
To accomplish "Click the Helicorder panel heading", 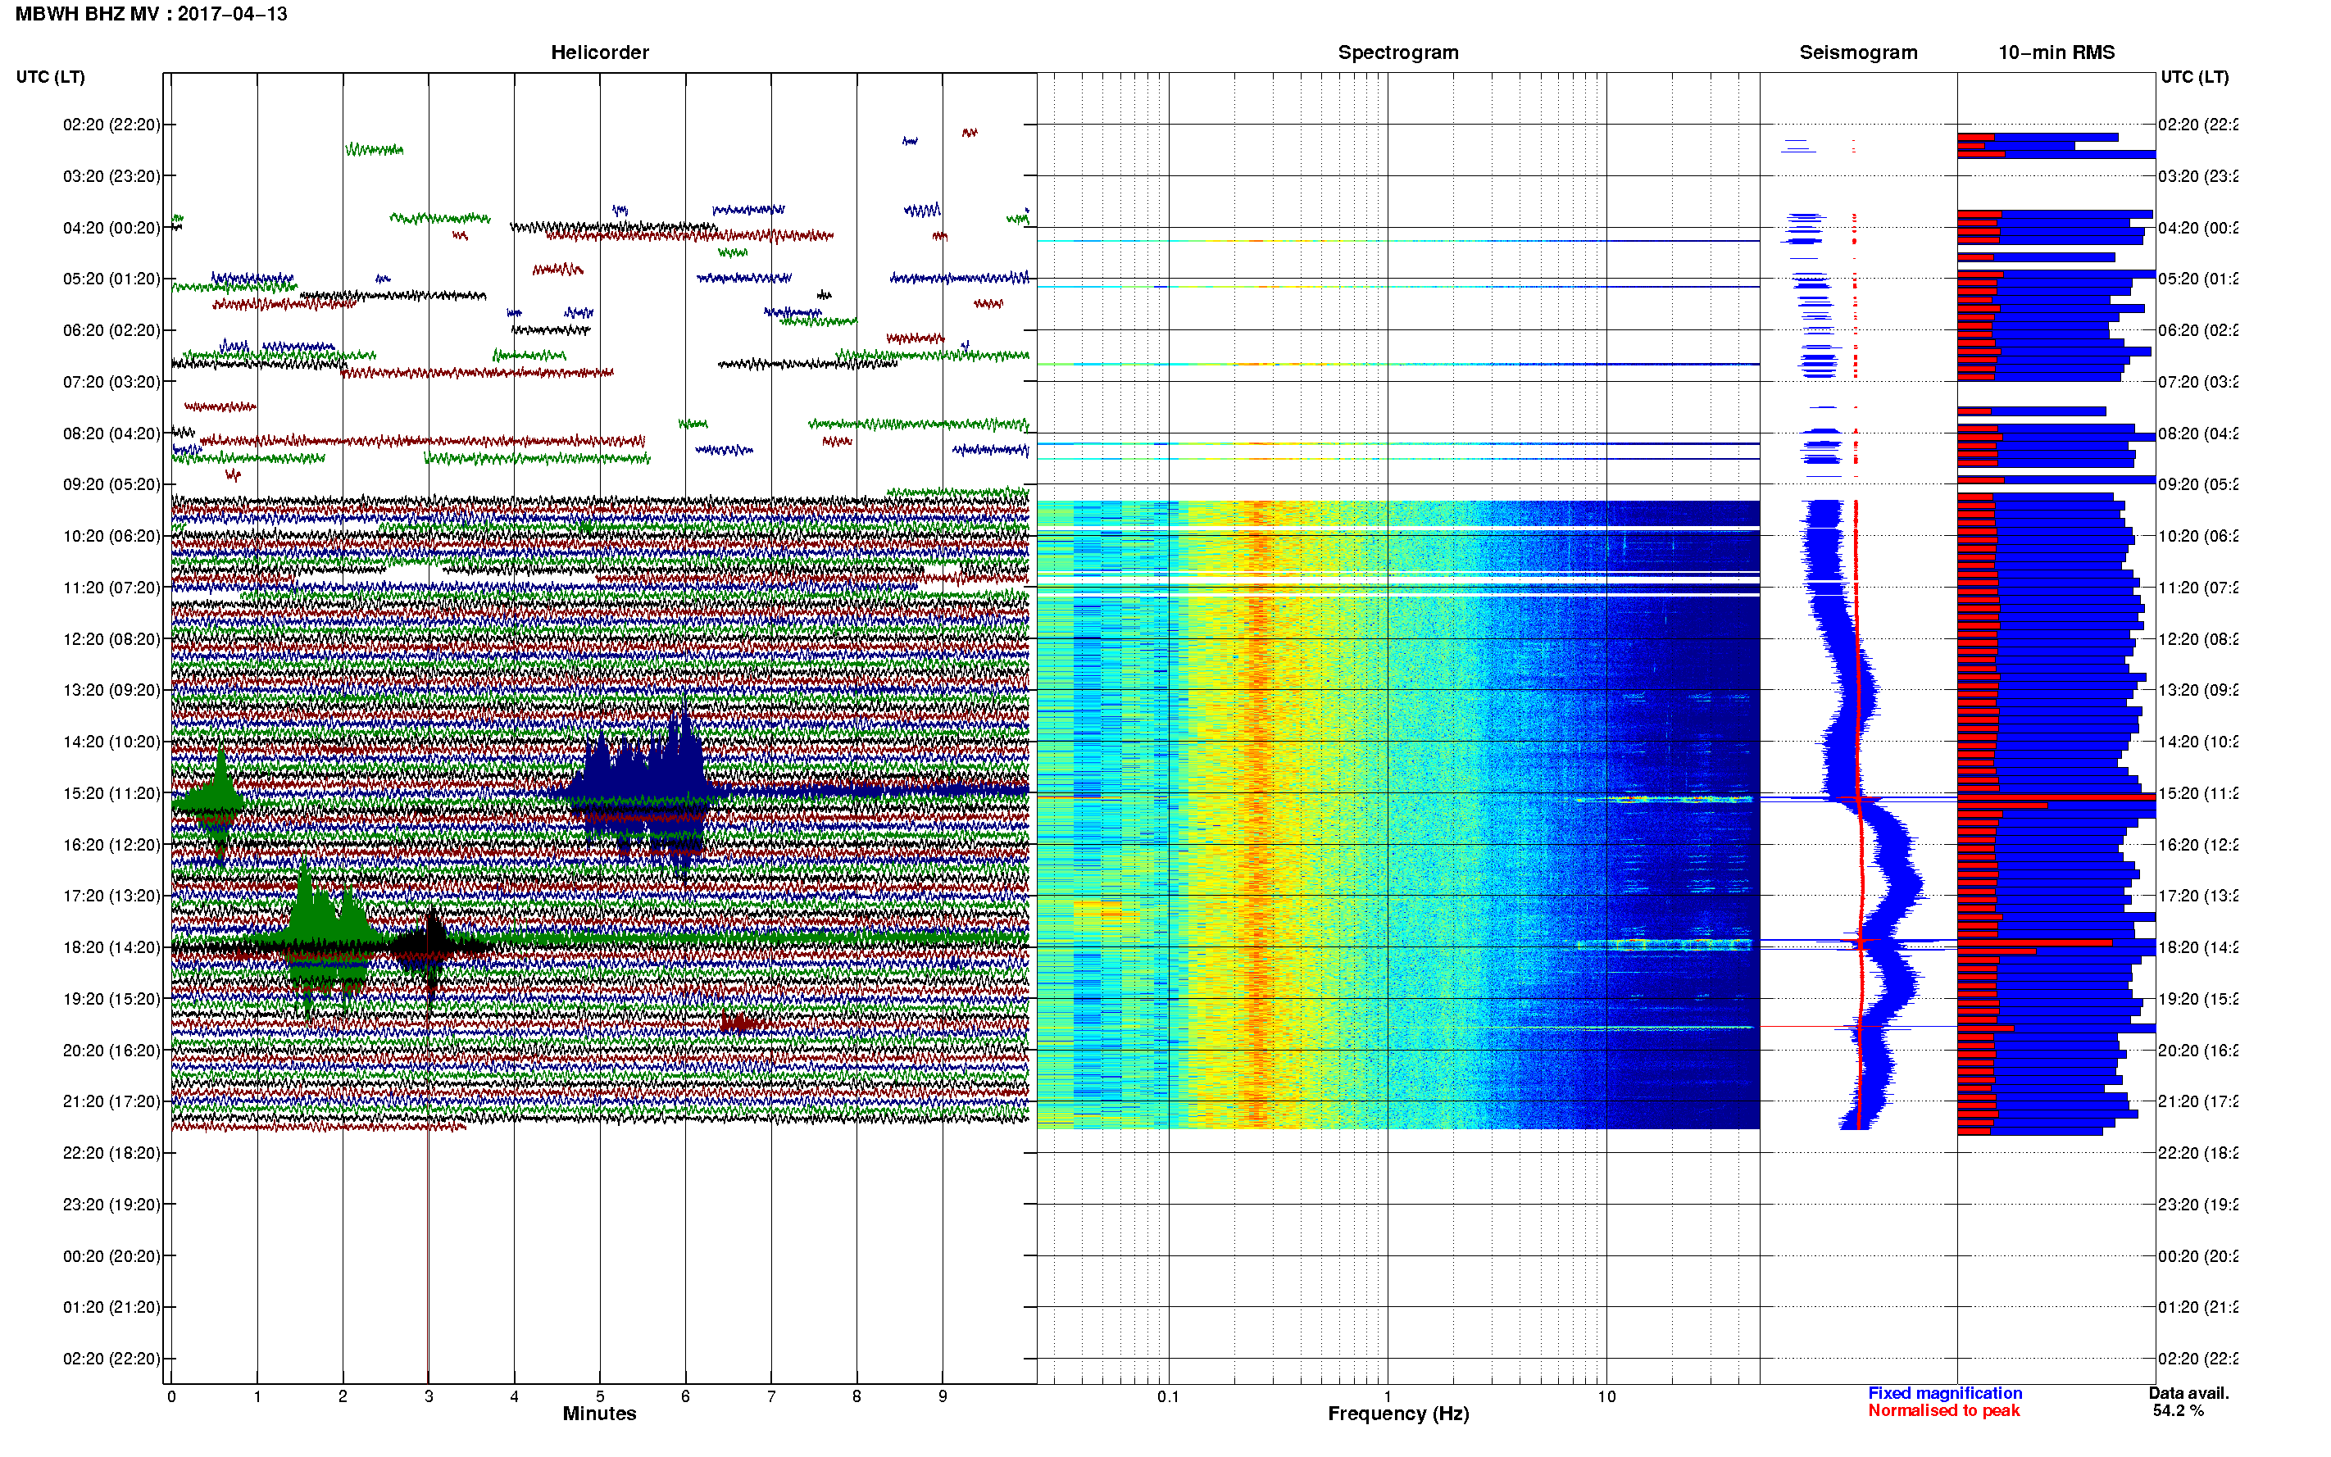I will click(599, 52).
